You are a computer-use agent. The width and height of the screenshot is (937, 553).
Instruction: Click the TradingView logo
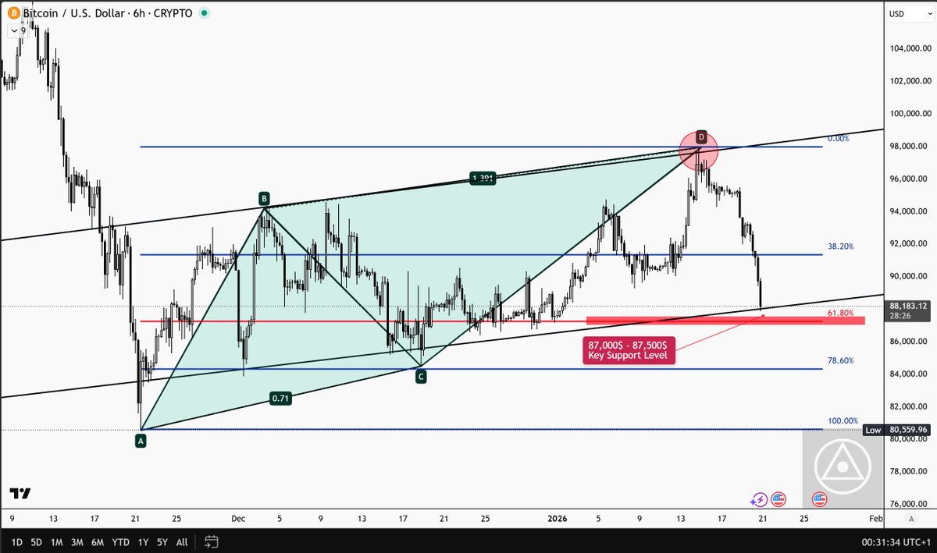[x=20, y=493]
